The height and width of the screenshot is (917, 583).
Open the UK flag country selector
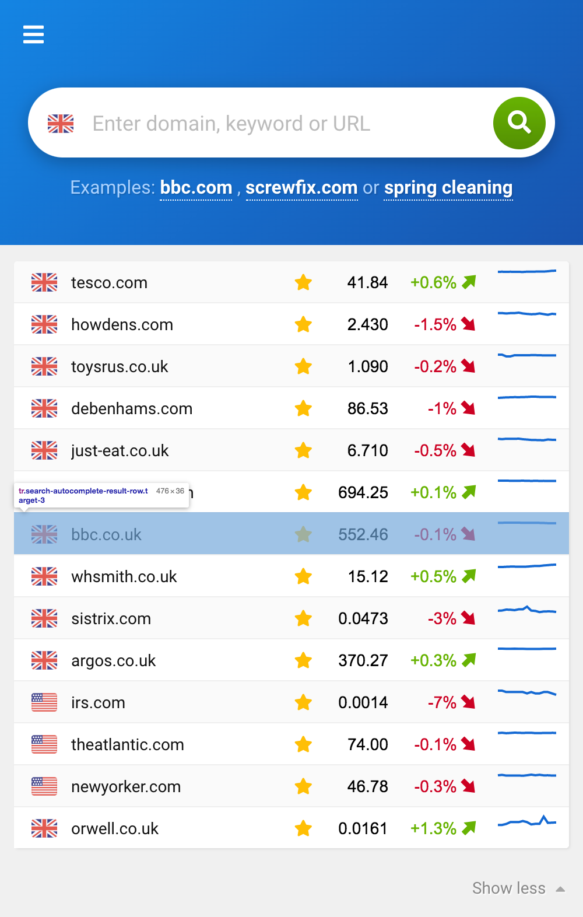point(61,124)
